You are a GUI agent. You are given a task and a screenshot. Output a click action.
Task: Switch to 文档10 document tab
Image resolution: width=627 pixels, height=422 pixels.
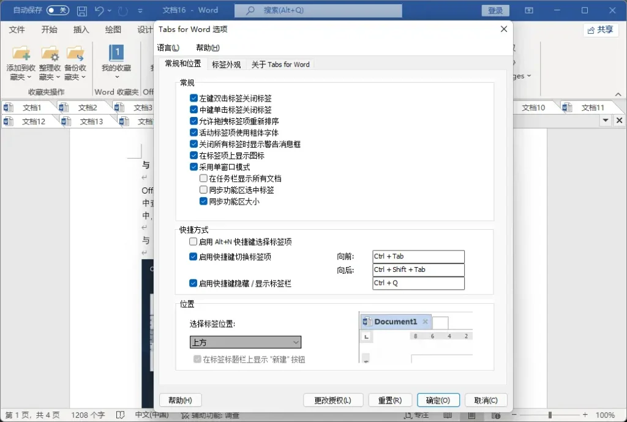[533, 107]
